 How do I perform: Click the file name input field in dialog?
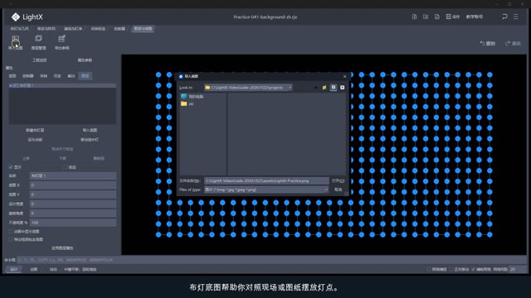pyautogui.click(x=266, y=180)
